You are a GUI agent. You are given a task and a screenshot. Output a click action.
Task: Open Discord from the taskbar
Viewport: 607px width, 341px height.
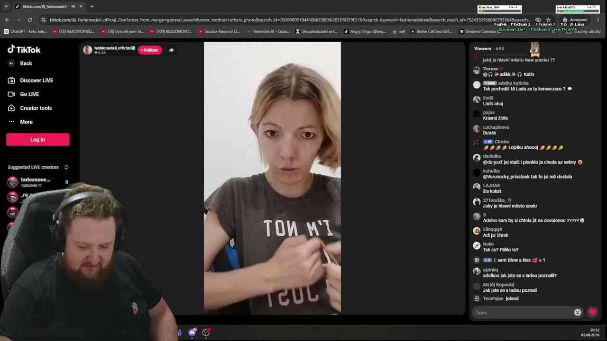tap(192, 332)
